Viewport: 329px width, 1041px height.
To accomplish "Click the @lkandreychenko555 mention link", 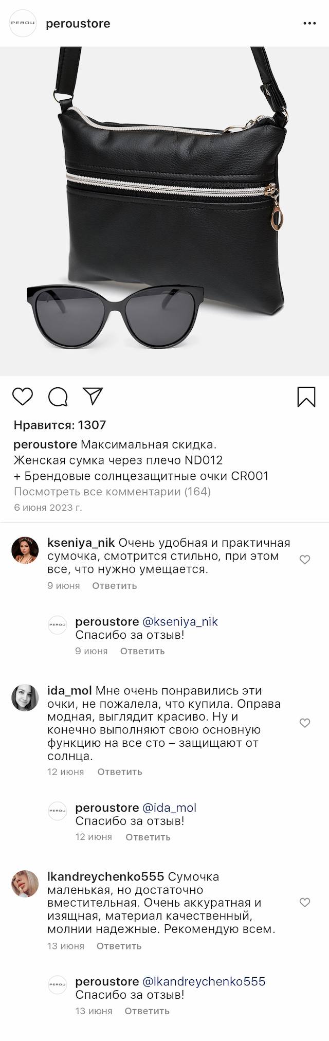I will point(204,981).
